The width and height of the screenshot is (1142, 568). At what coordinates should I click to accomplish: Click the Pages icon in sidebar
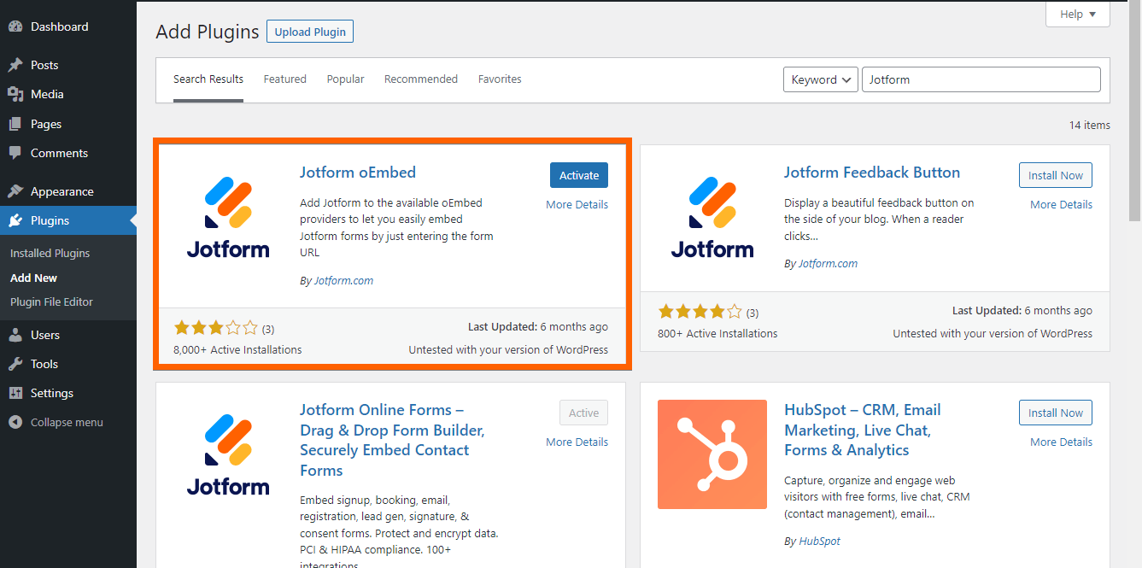(x=15, y=124)
